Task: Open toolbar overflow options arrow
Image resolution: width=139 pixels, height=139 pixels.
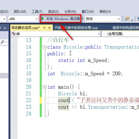Action: (x=132, y=20)
